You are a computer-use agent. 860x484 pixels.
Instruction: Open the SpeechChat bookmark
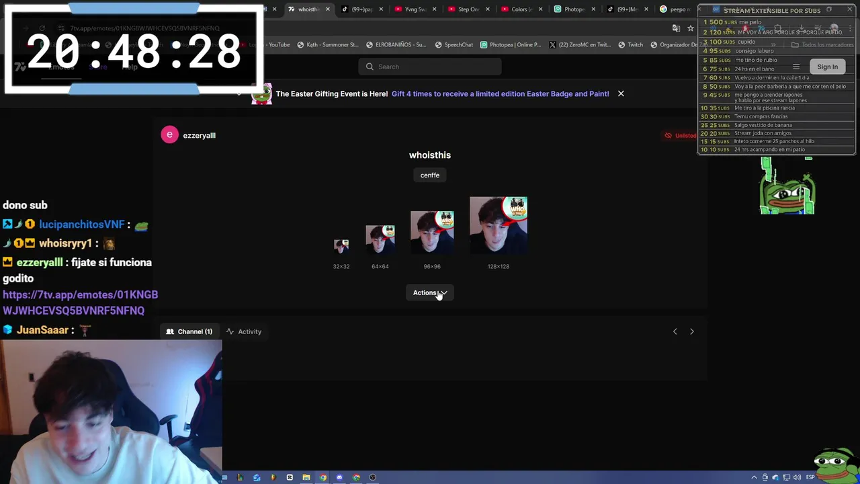pos(454,45)
